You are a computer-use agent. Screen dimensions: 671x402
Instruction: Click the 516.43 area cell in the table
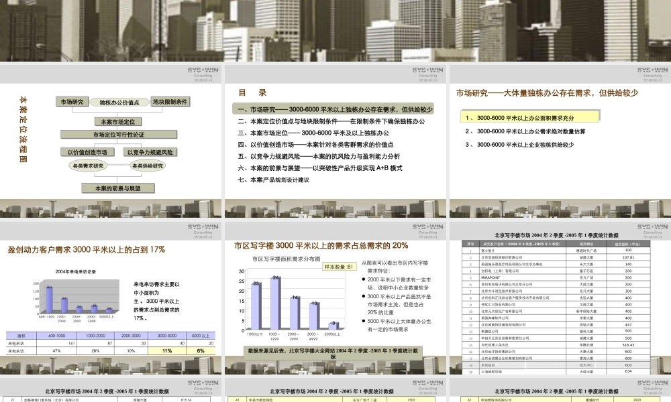tap(628, 345)
